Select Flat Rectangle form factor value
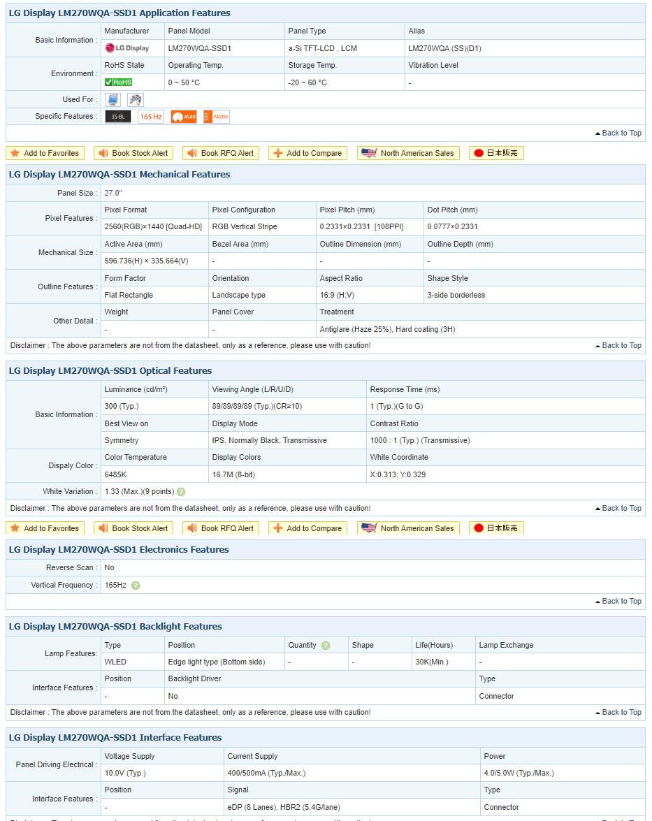652x821 pixels. [x=129, y=296]
